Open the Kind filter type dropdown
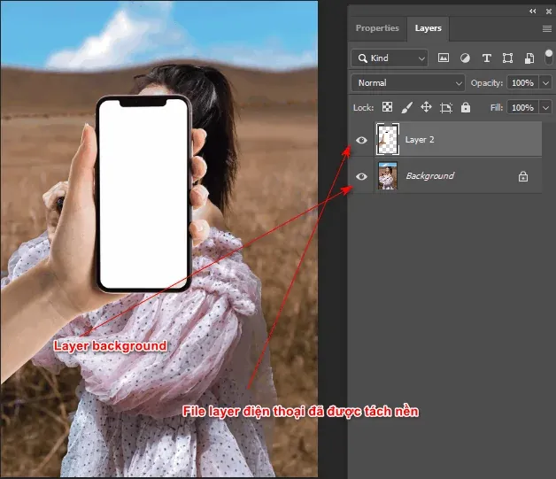 [390, 58]
